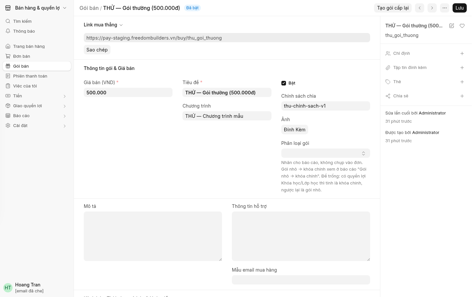Click the Phiên thanh toán icon

point(8,76)
